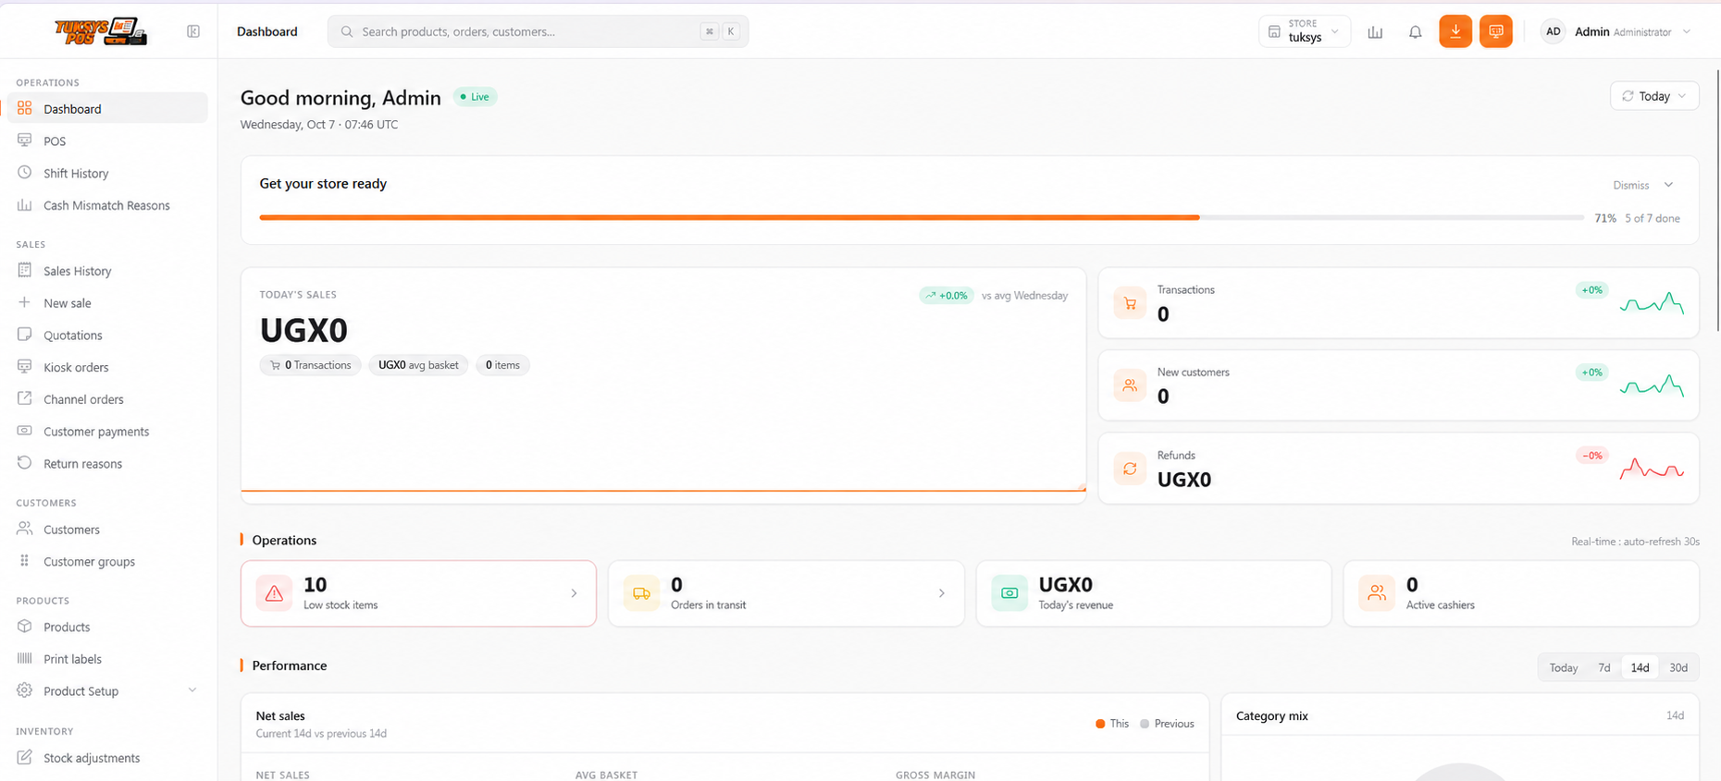Viewport: 1721px width, 781px height.
Task: Collapse the Get your store ready chevron
Action: click(x=1668, y=185)
